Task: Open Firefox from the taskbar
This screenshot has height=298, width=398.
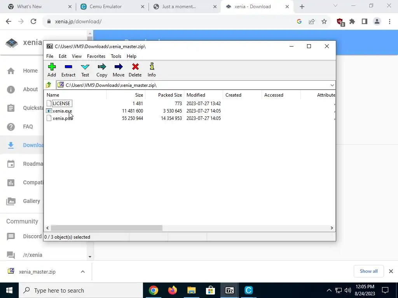Action: pyautogui.click(x=173, y=290)
